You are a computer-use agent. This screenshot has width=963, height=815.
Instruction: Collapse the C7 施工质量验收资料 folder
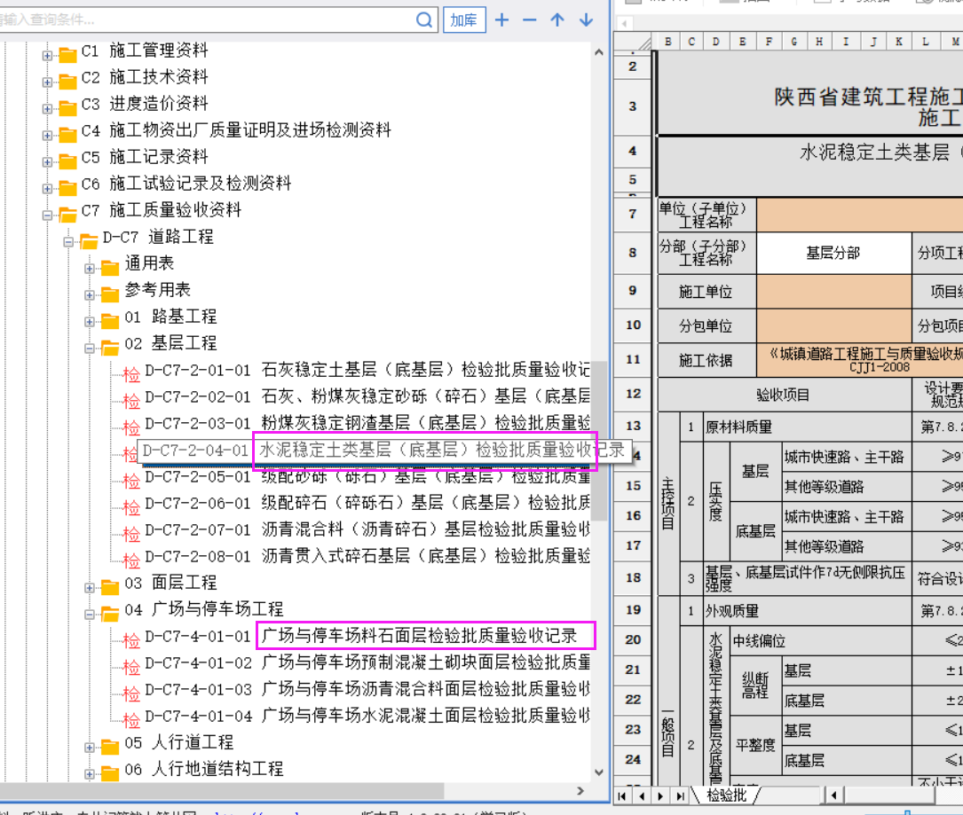[x=47, y=216]
